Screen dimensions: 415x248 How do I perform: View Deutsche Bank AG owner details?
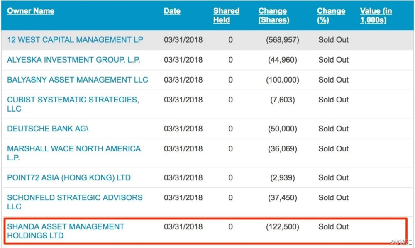(x=48, y=129)
